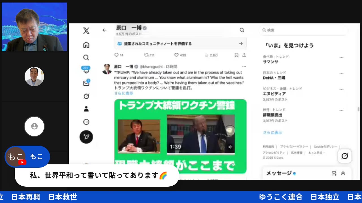This screenshot has width=362, height=203.
Task: Share the post via upload icon
Action: pos(244,55)
